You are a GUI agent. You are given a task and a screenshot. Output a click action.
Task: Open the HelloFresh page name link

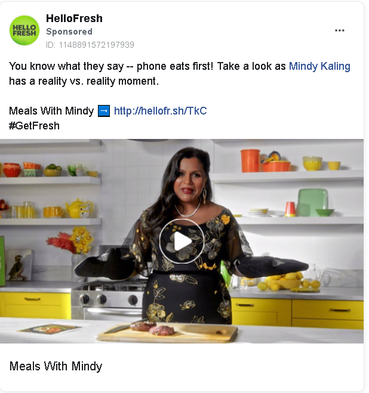pyautogui.click(x=74, y=18)
